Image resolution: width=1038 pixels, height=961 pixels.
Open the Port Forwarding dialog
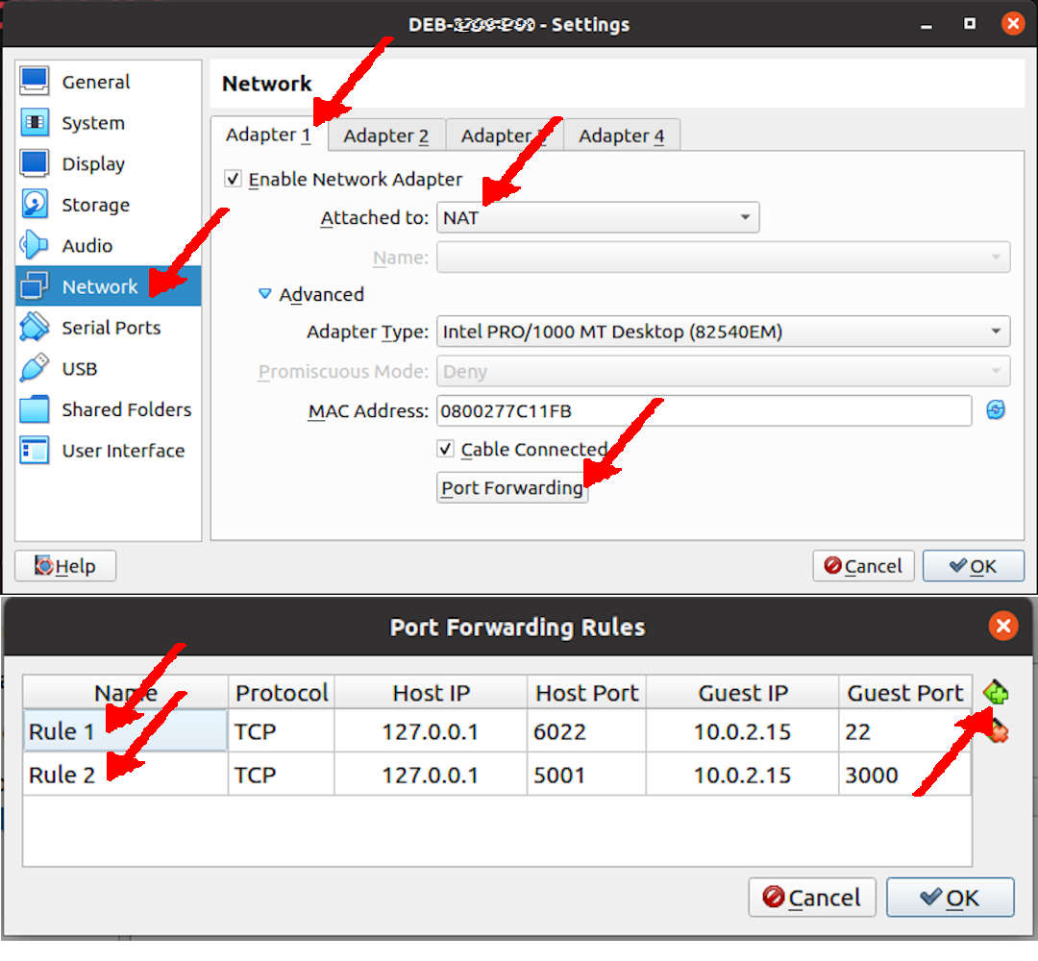pos(511,487)
